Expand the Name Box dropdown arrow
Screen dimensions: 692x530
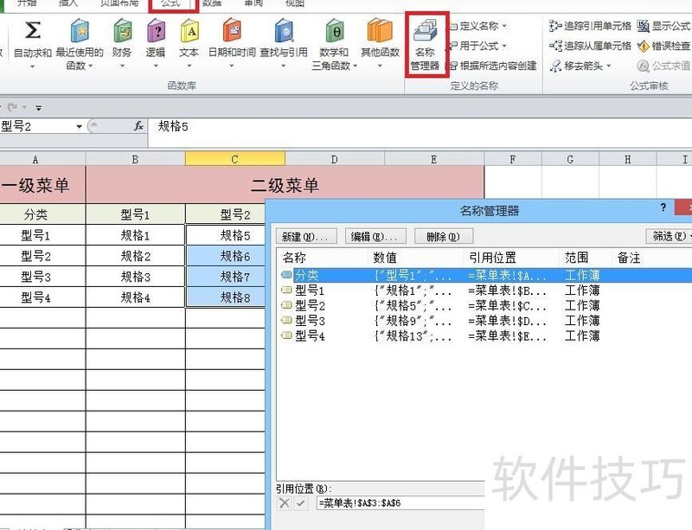tap(80, 126)
